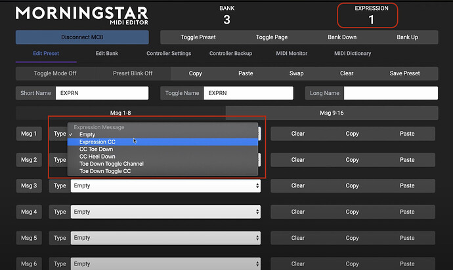The width and height of the screenshot is (453, 270).
Task: Select the Msg 1-8 tab
Action: 121,113
